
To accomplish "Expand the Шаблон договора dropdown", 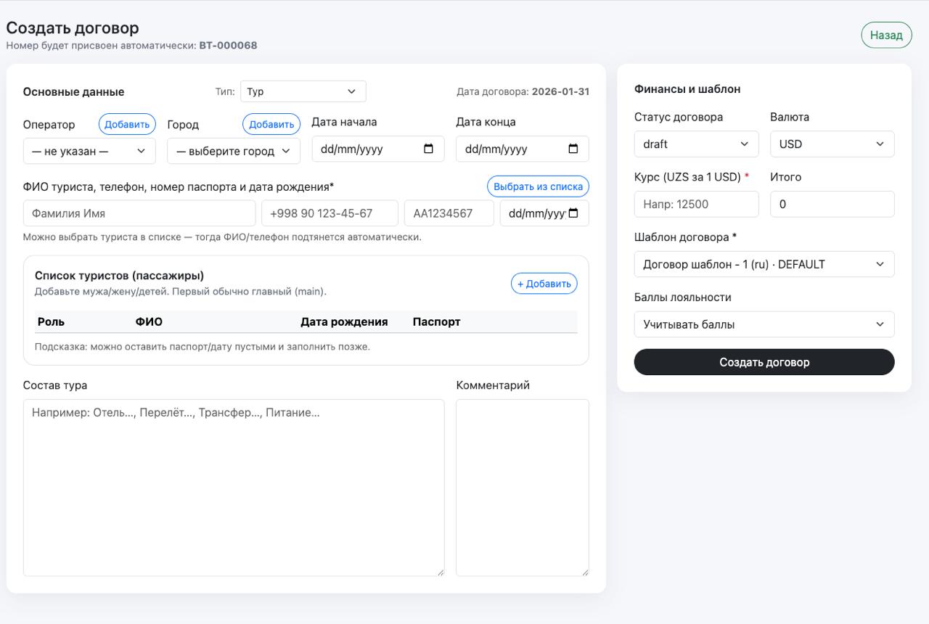I will [x=764, y=264].
